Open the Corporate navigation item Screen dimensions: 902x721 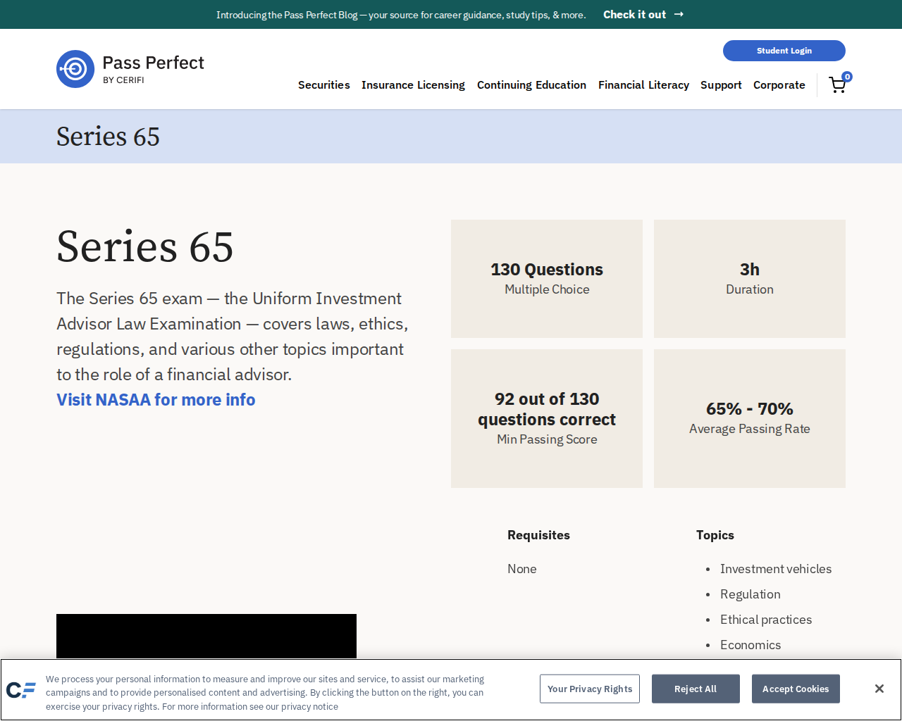point(779,84)
